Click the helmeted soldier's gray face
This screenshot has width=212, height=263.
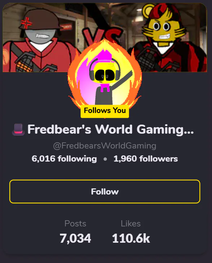click(41, 36)
